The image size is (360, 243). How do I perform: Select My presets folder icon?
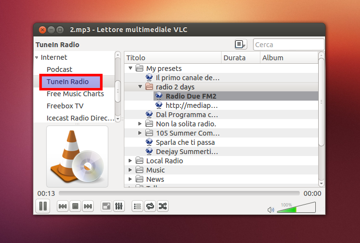click(139, 68)
